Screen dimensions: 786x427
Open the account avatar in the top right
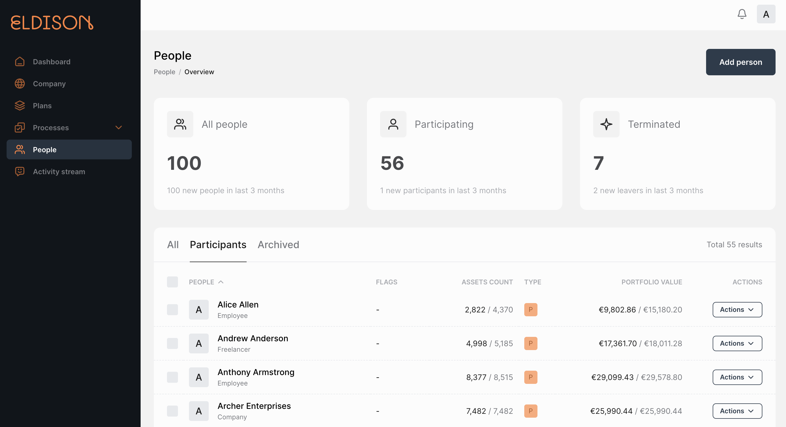(x=766, y=14)
